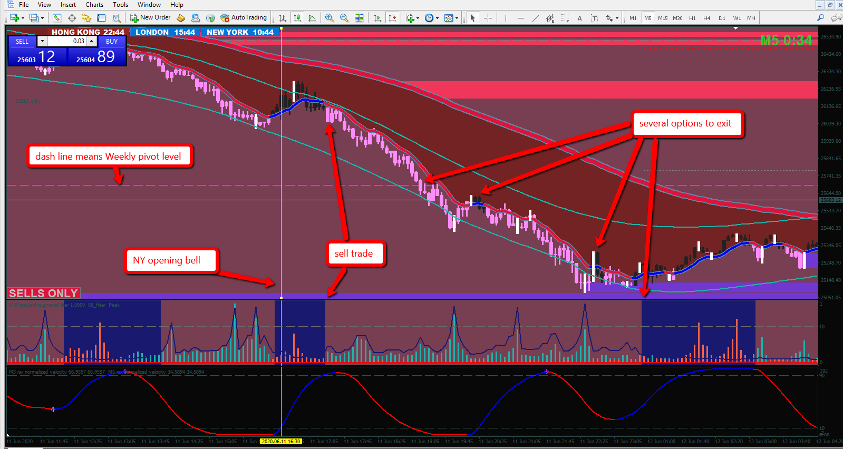Toggle the chart auto-scroll icon
Viewport: 843px width, 449px height.
tap(377, 18)
